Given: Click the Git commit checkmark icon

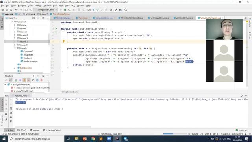Looking at the screenshot, I should click(98, 10).
